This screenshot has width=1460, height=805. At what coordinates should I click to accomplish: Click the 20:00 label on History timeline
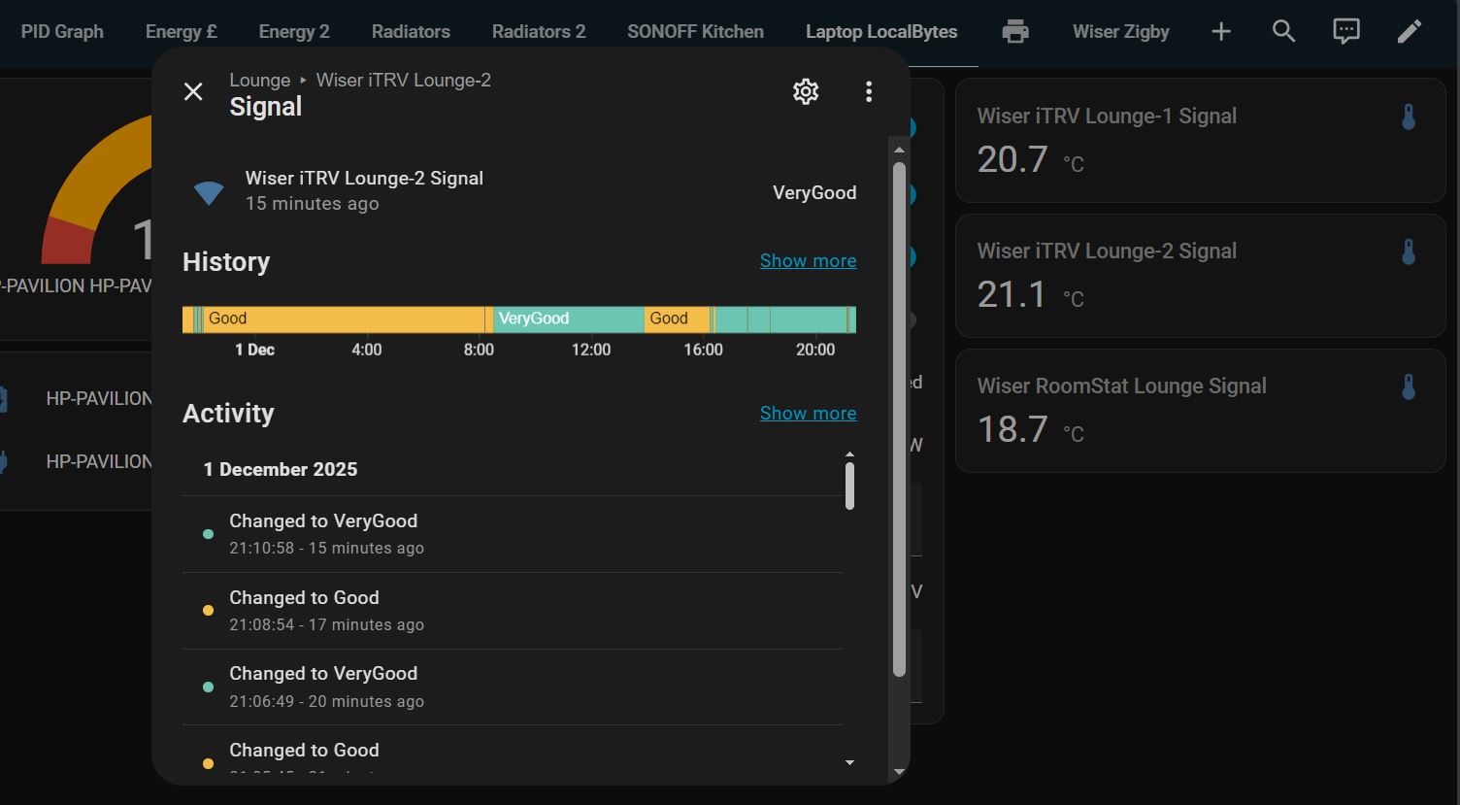(x=815, y=350)
